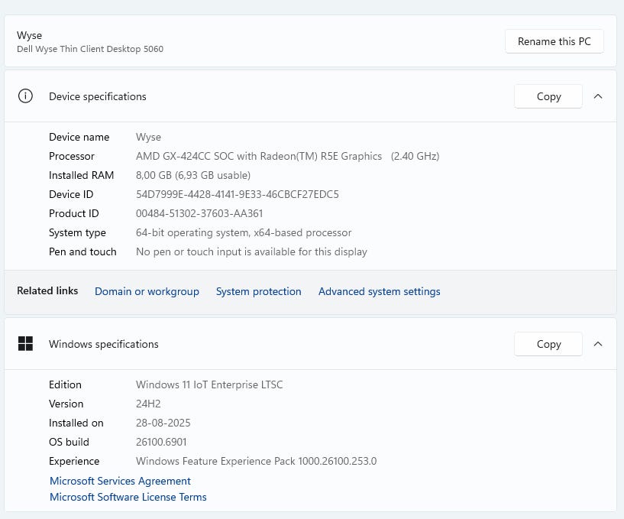The image size is (624, 519).
Task: Open the Microsoft Services Agreement link
Action: (x=120, y=481)
